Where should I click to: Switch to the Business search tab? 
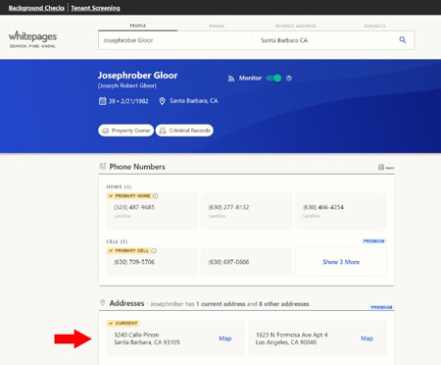(375, 26)
